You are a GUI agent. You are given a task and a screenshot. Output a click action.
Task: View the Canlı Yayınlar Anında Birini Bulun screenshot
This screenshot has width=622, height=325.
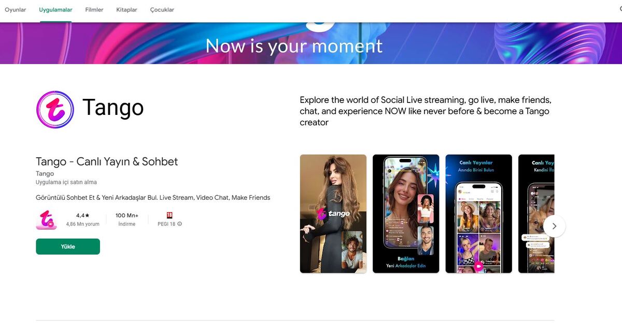click(x=478, y=214)
